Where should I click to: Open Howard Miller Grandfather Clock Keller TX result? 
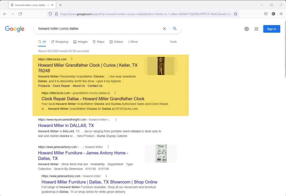point(88,68)
